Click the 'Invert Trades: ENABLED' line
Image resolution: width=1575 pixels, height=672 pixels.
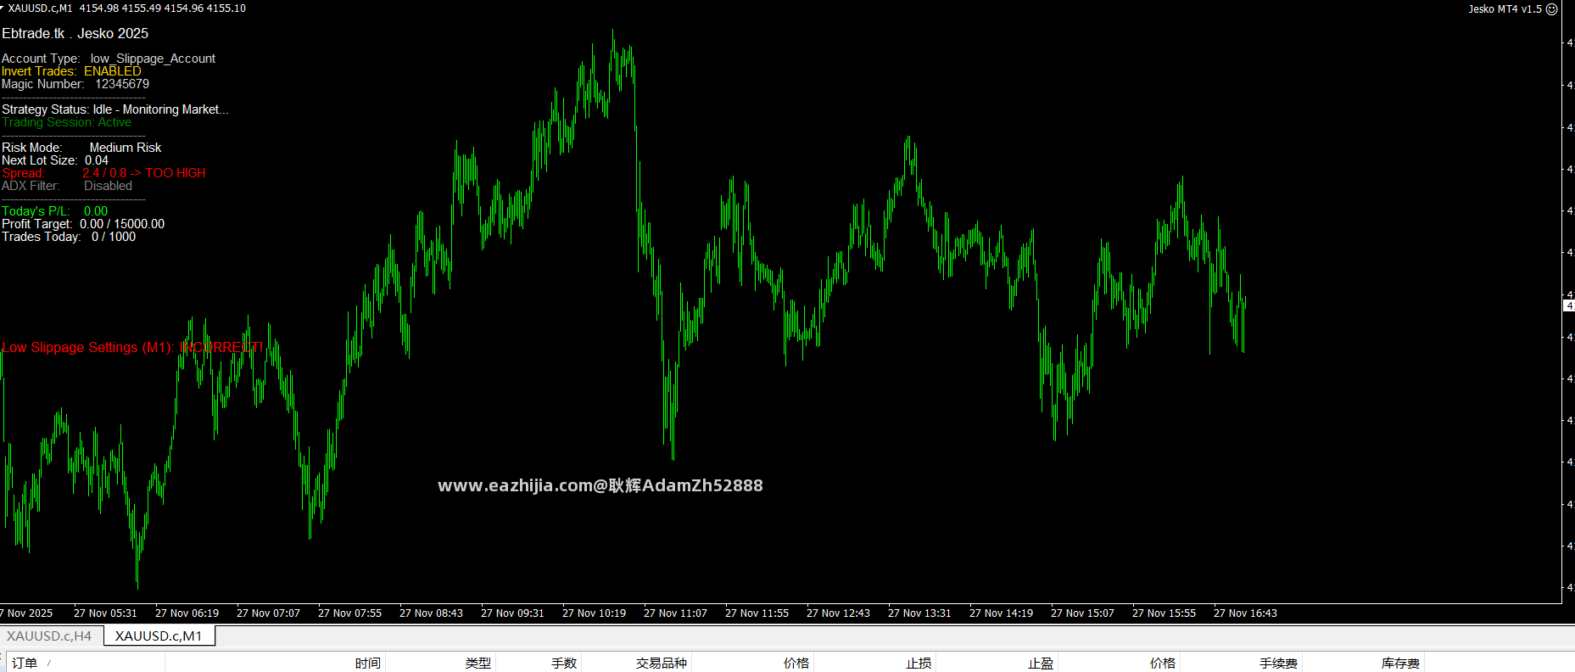click(71, 71)
